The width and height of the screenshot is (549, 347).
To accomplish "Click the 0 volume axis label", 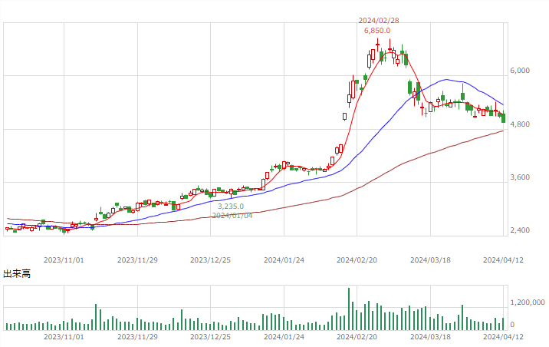I will (x=512, y=325).
